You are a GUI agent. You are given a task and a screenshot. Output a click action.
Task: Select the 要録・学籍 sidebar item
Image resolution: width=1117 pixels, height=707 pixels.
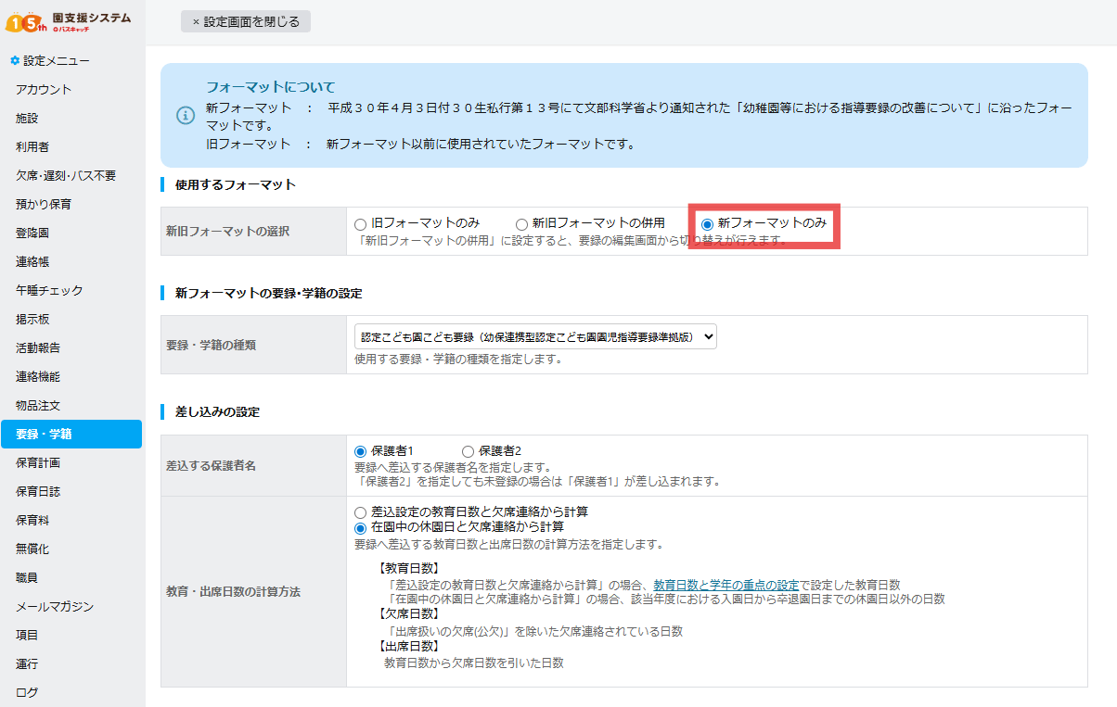point(44,434)
